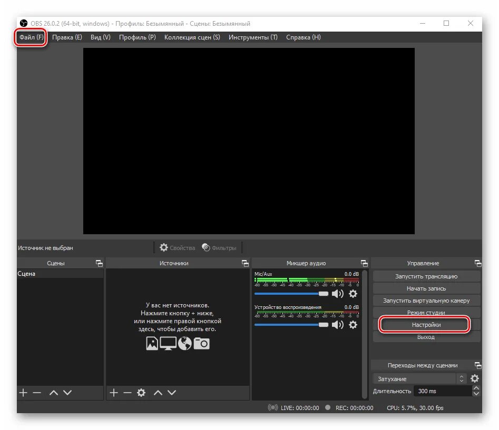Screen dimensions: 499x430
Task: Click the image source icon
Action: point(152,343)
